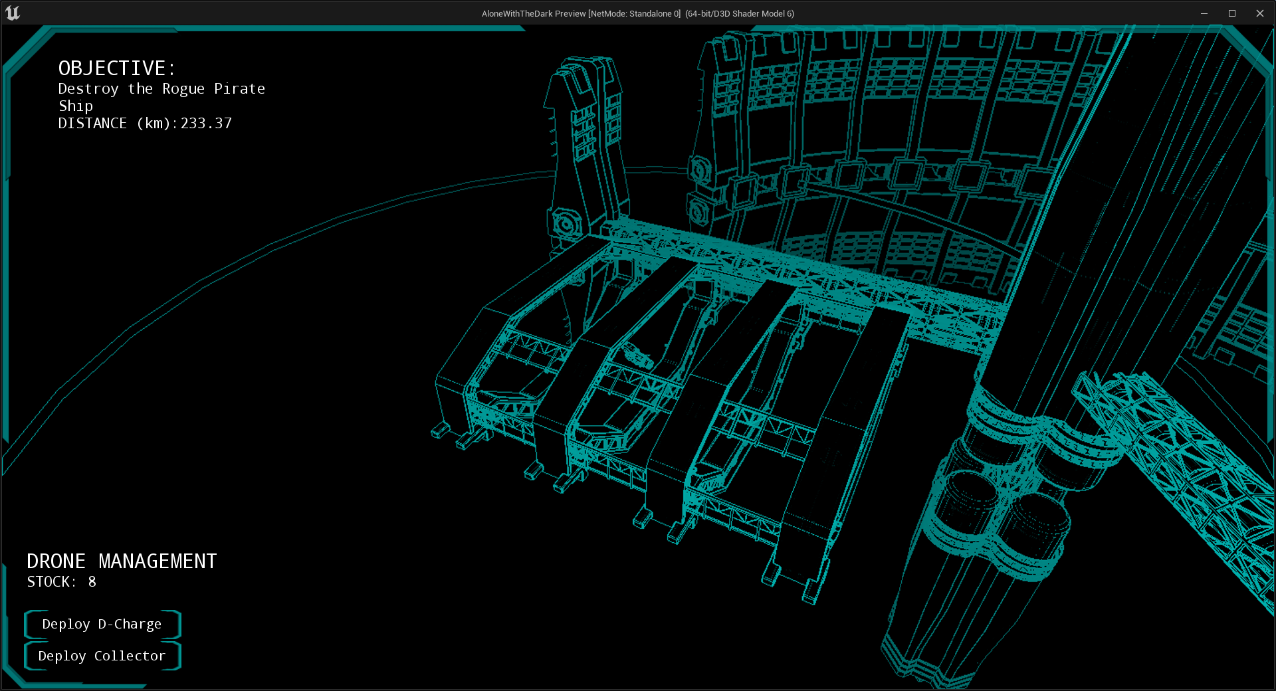Click the Unreal Engine logo icon
1276x691 pixels.
(x=13, y=13)
